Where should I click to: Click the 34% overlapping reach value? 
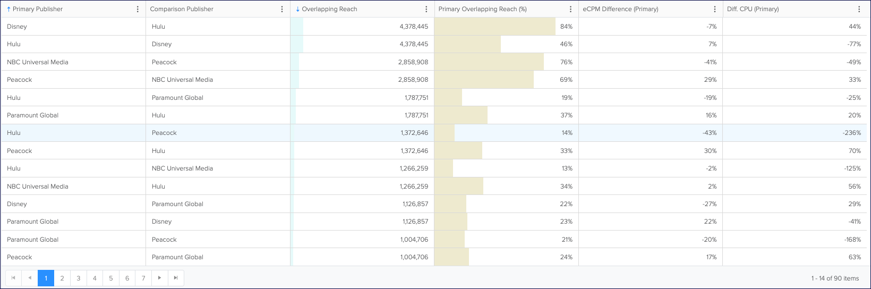pyautogui.click(x=567, y=186)
